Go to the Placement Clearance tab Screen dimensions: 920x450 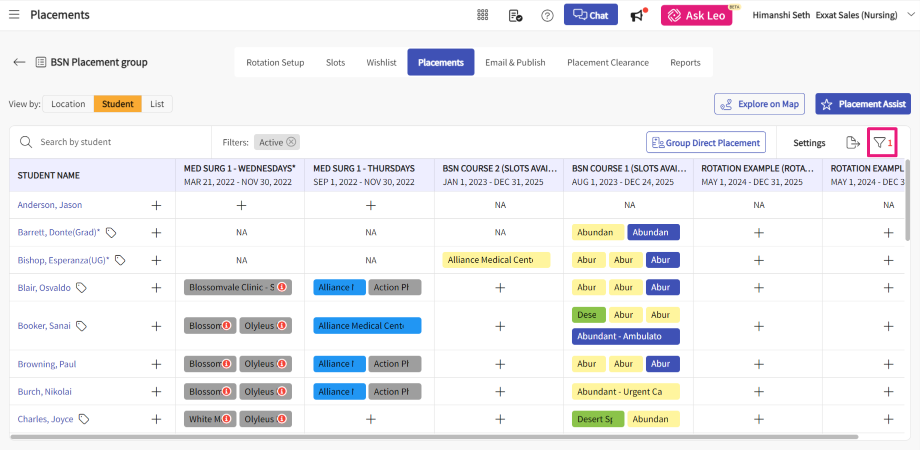tap(607, 62)
